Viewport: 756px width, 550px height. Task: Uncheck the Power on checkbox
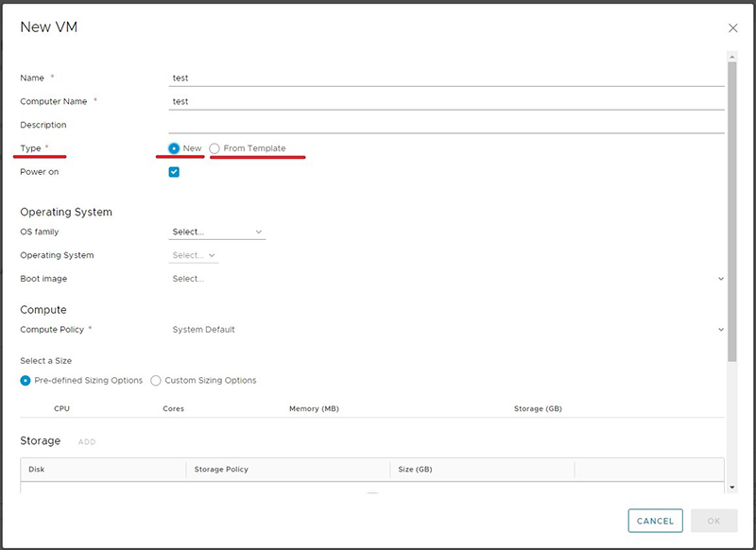tap(174, 172)
